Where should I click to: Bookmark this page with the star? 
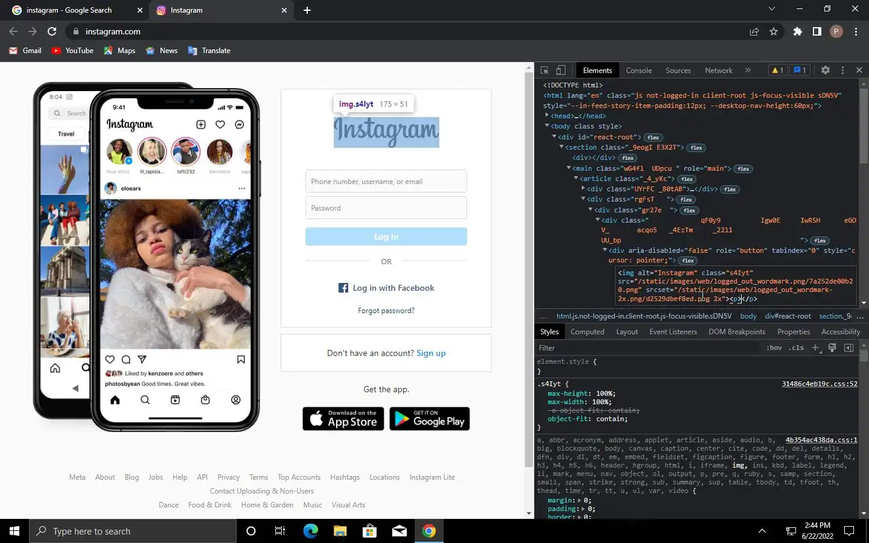point(774,31)
